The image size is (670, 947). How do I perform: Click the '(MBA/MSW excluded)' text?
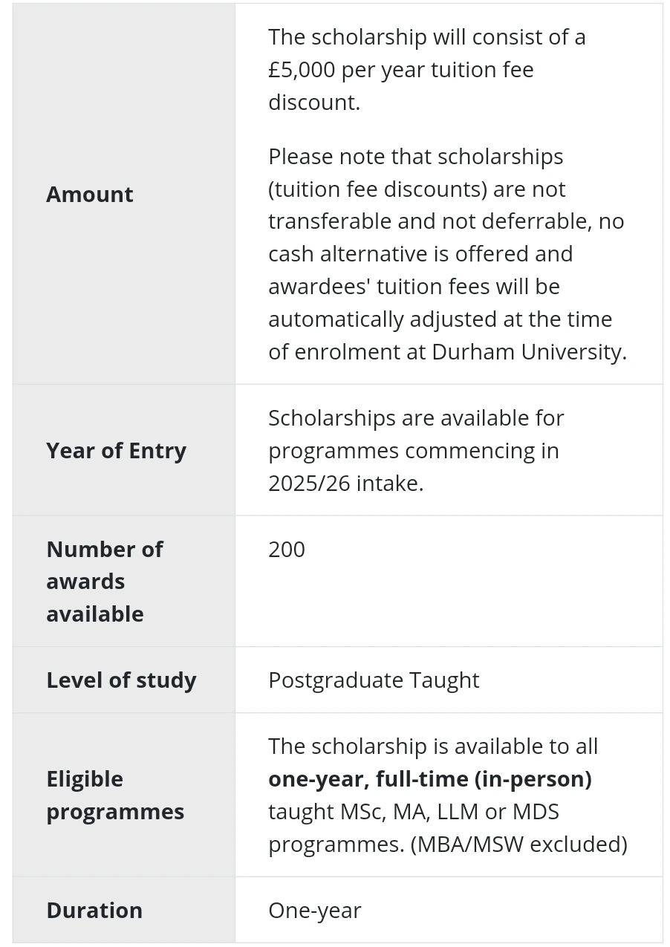pyautogui.click(x=519, y=844)
